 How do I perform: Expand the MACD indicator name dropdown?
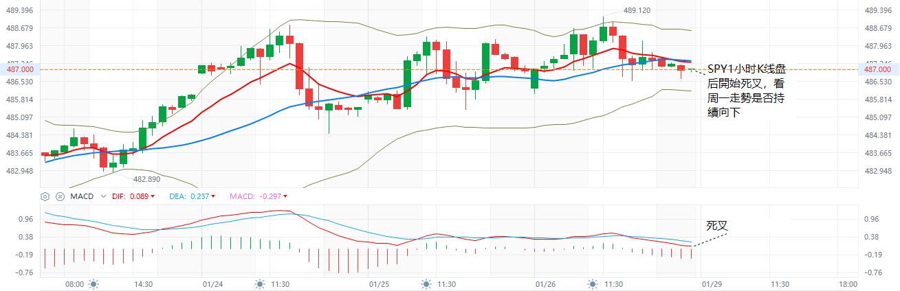pos(104,196)
